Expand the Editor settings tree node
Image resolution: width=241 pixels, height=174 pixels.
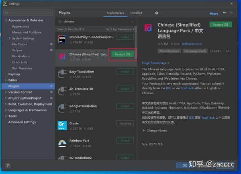click(6, 80)
